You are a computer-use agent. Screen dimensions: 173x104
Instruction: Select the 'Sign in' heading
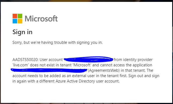[x=22, y=32]
